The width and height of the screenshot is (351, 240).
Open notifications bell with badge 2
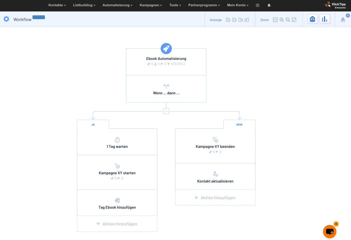pos(343,20)
